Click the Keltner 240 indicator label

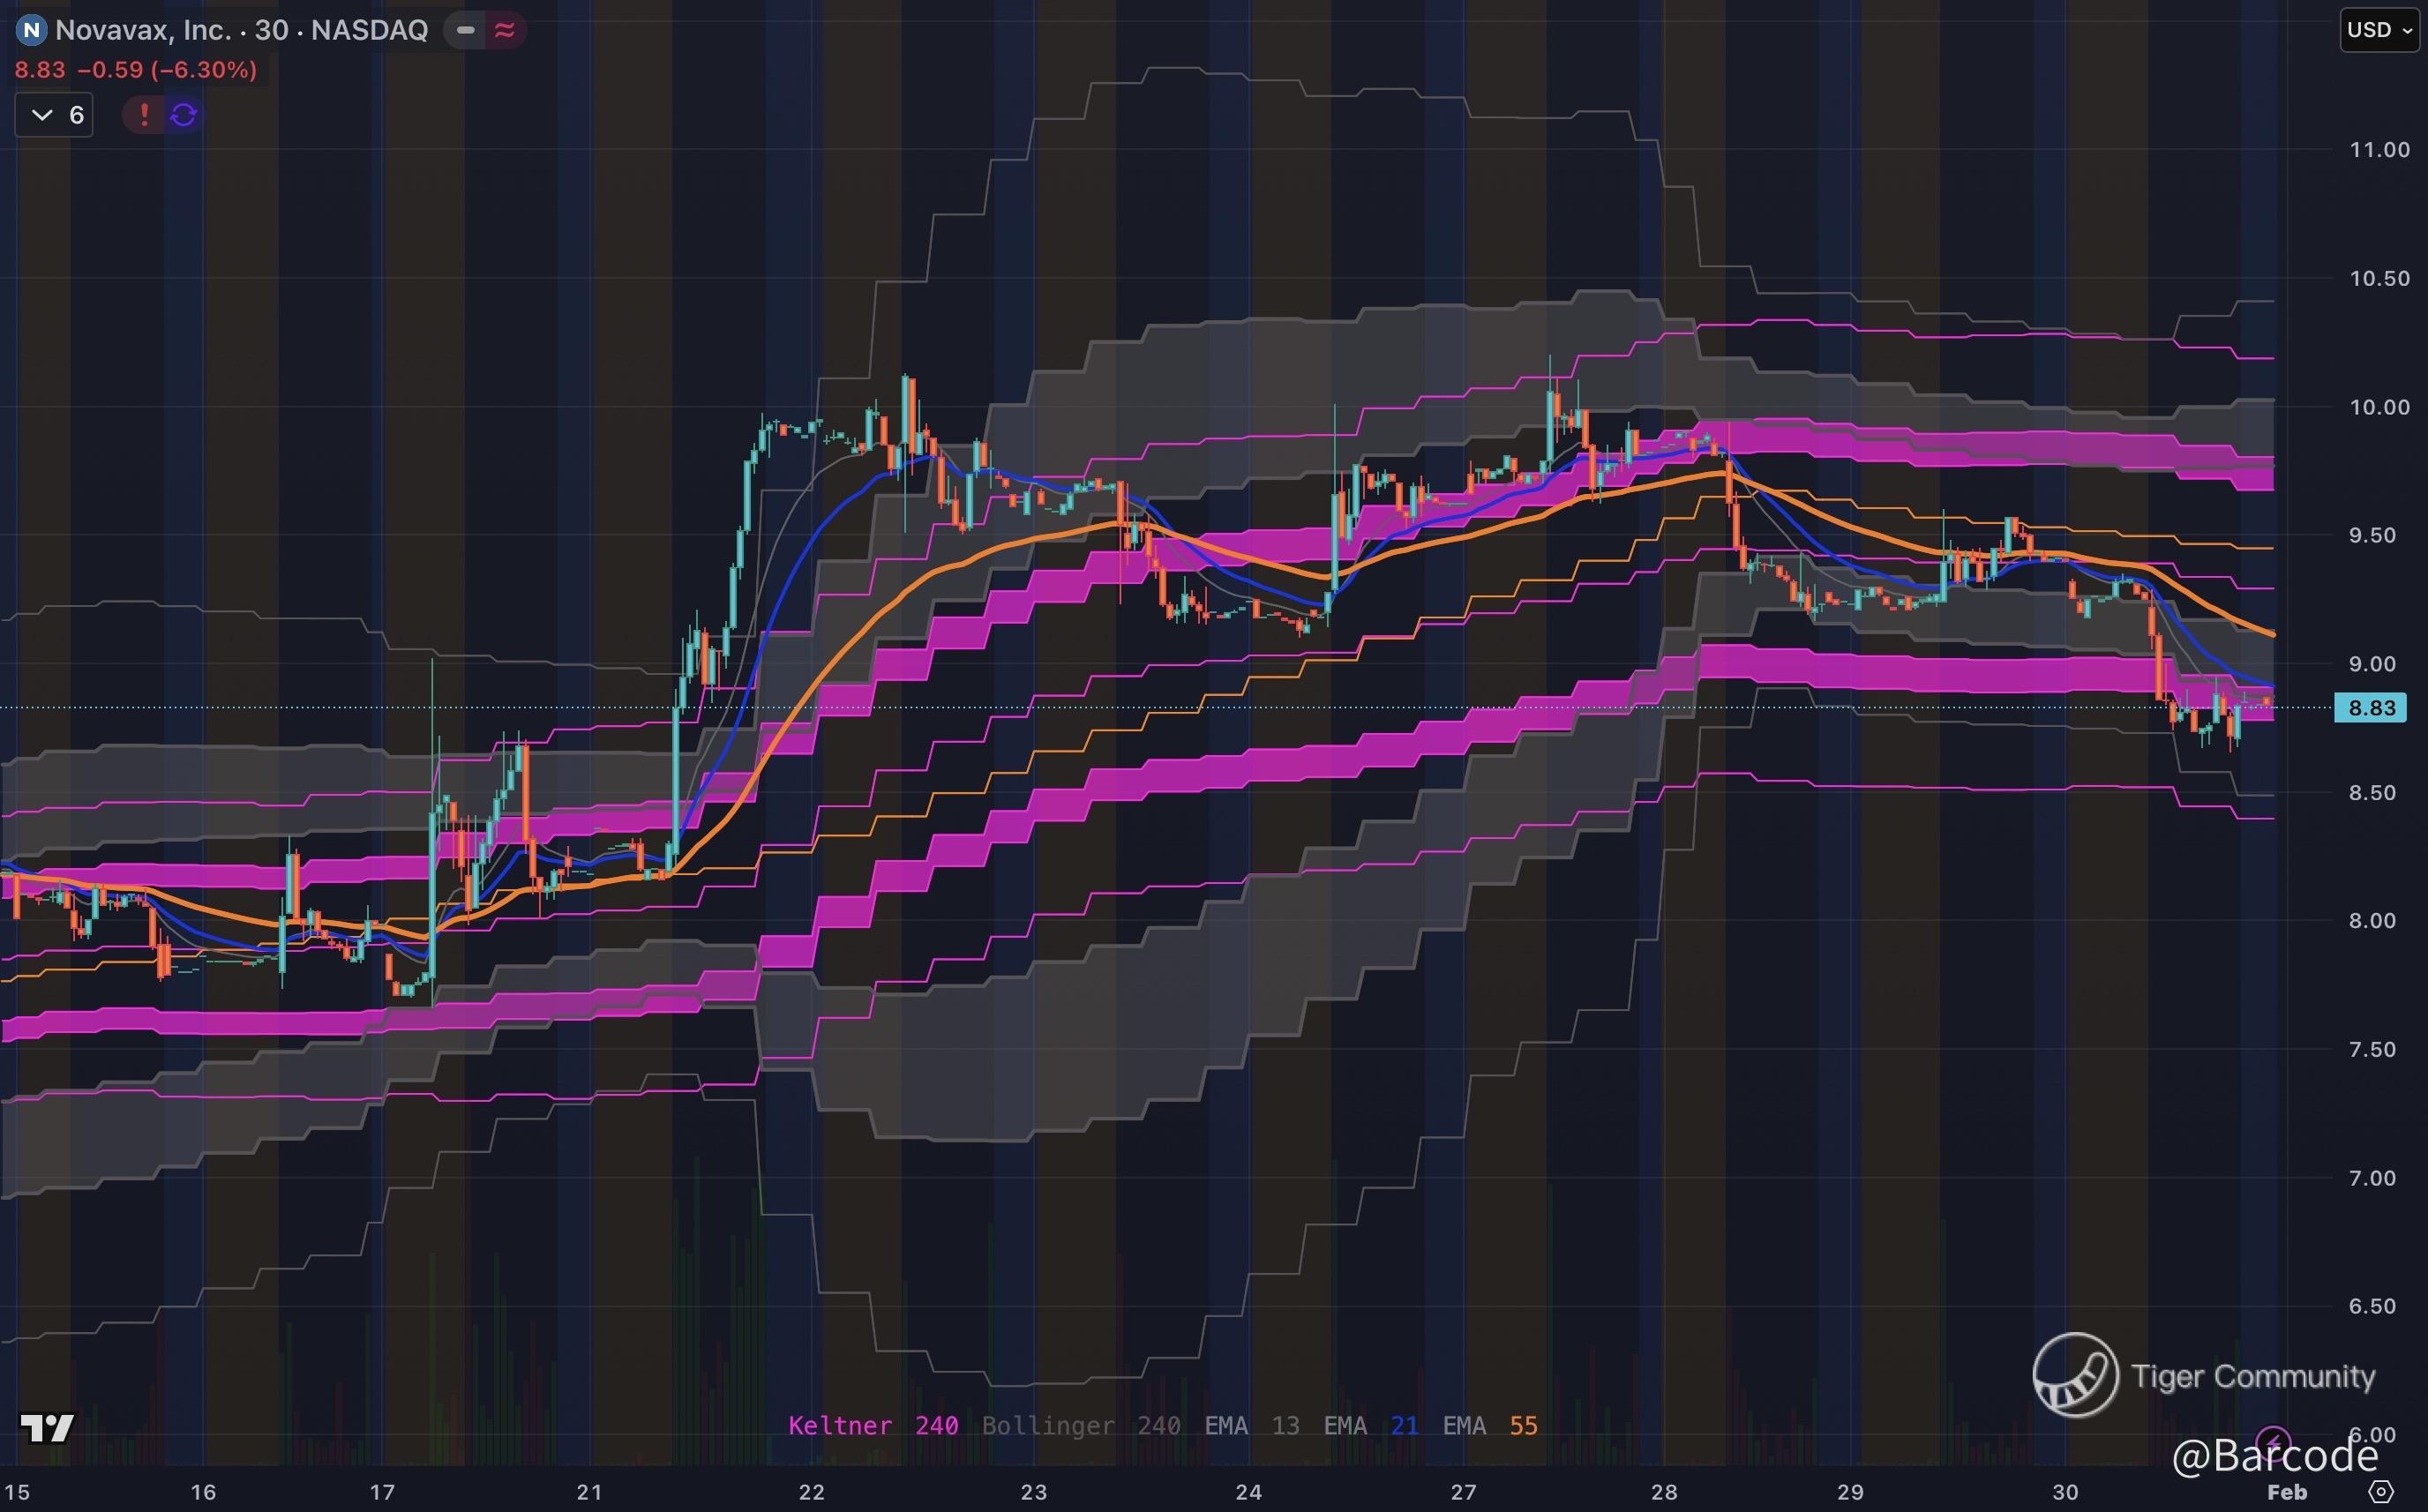pos(872,1425)
